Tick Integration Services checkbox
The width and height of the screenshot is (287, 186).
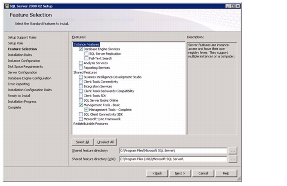pos(81,86)
